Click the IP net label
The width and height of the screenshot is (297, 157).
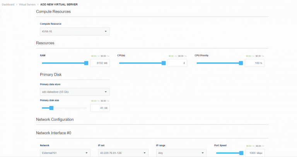click(x=101, y=145)
